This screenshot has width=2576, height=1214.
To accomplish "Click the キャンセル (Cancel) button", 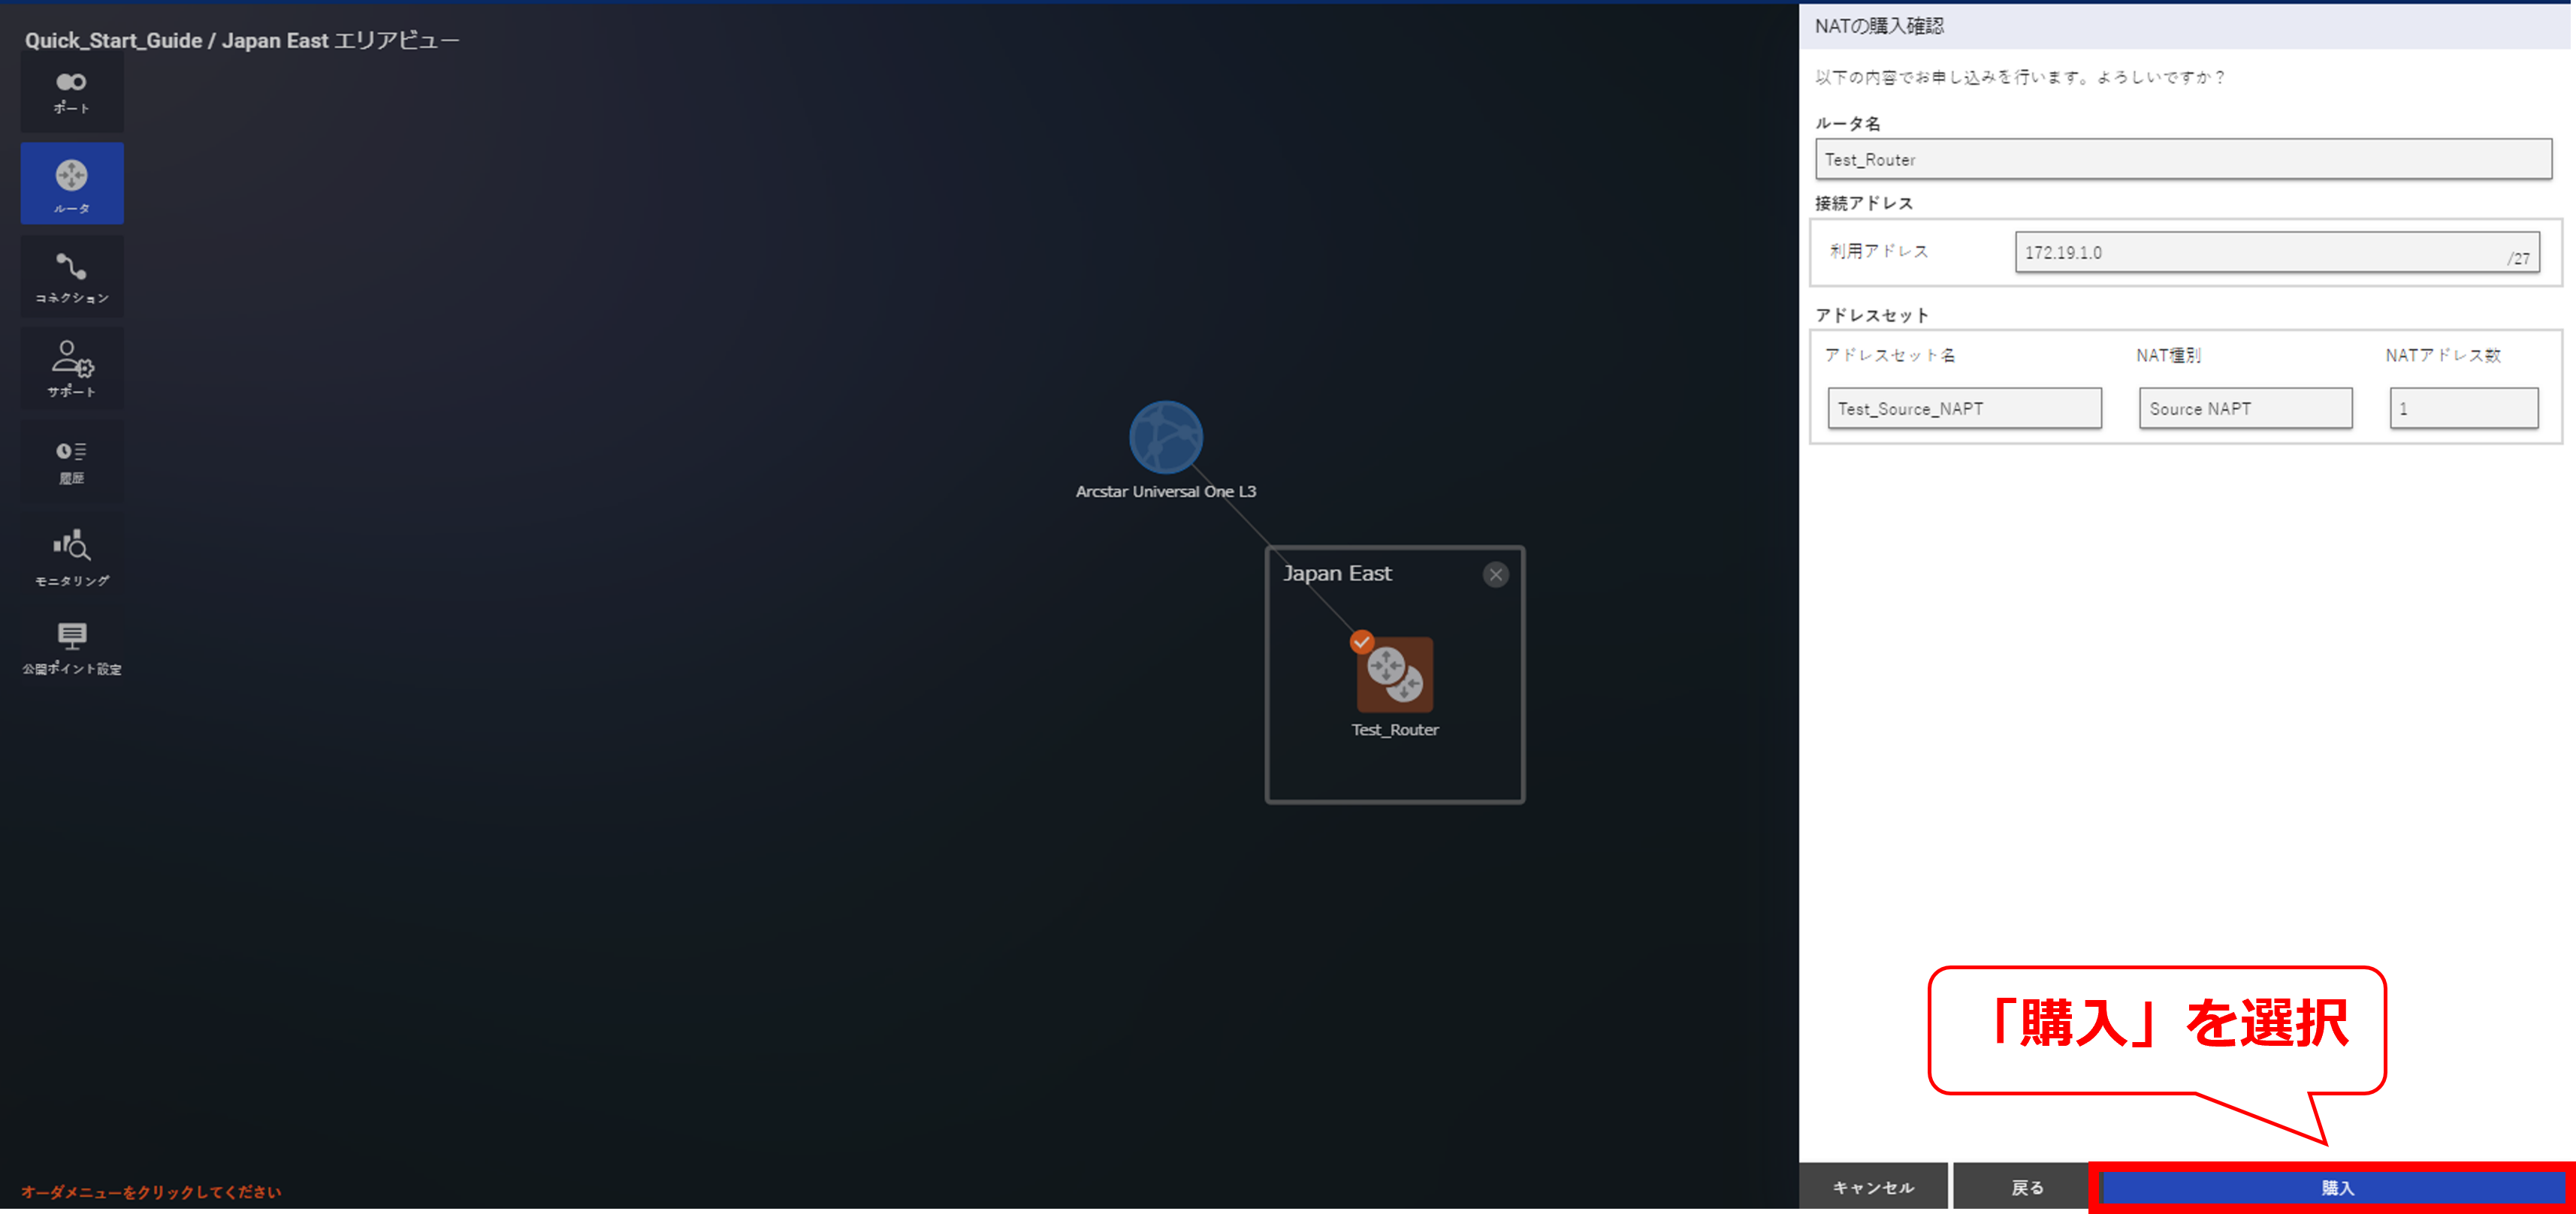I will pos(1873,1187).
